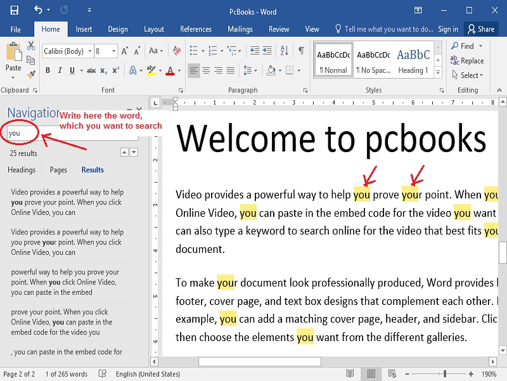Apply the Normal style
The image size is (507, 381).
[x=333, y=60]
